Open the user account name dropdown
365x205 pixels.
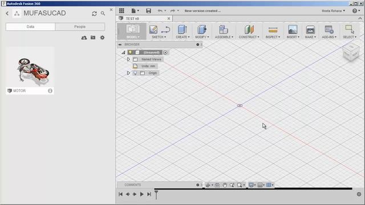click(333, 11)
